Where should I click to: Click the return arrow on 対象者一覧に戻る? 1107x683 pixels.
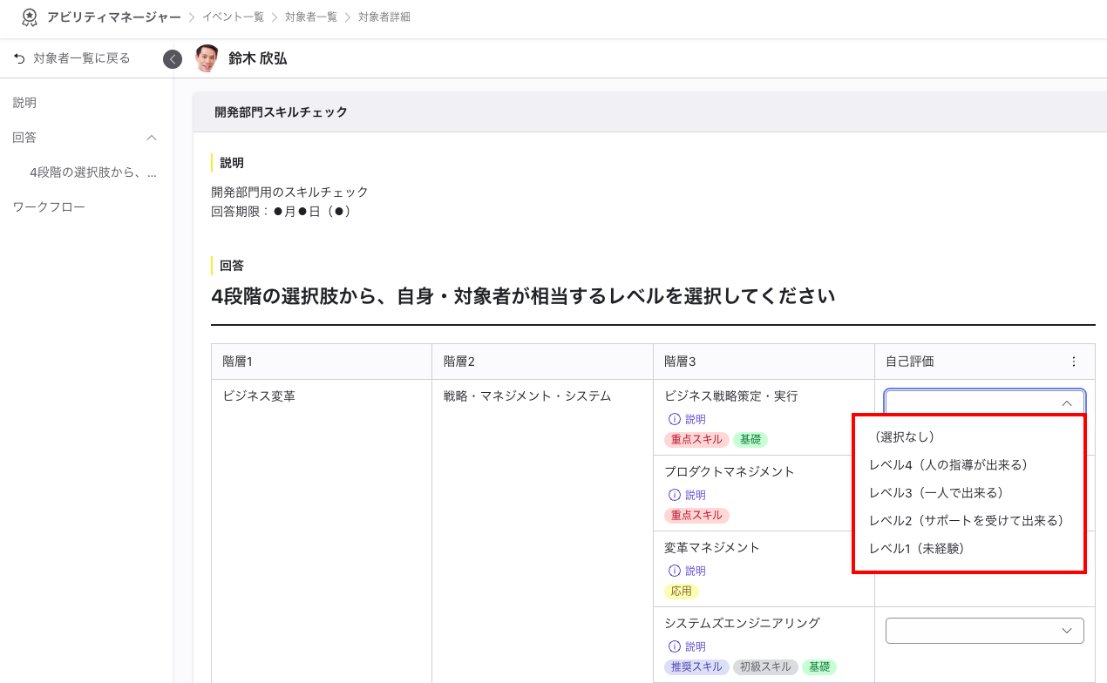[x=19, y=59]
